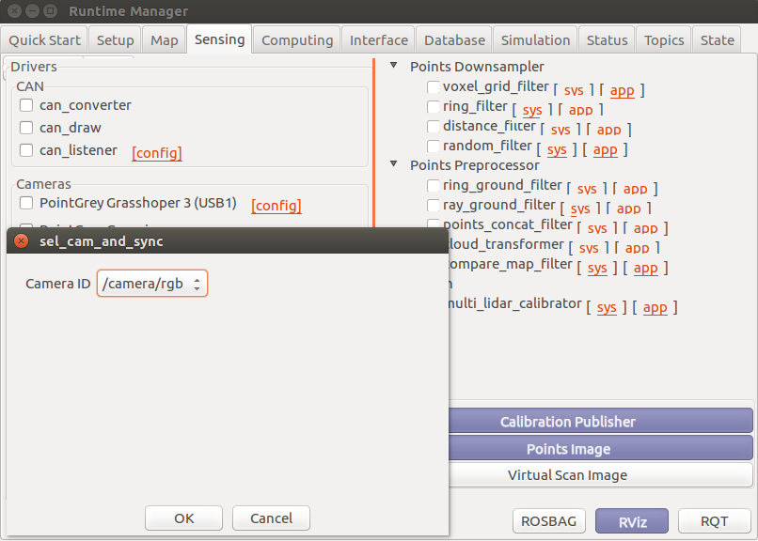Open the Setup tab

(115, 40)
